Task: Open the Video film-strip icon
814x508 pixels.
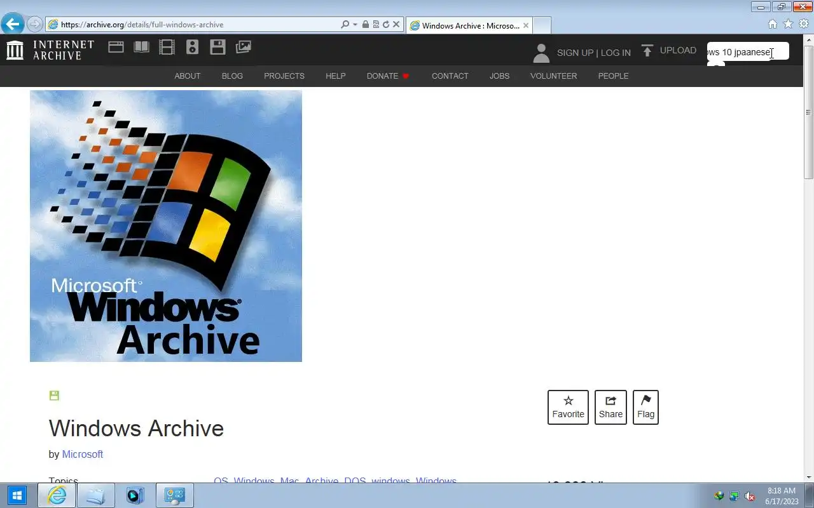Action: coord(167,46)
